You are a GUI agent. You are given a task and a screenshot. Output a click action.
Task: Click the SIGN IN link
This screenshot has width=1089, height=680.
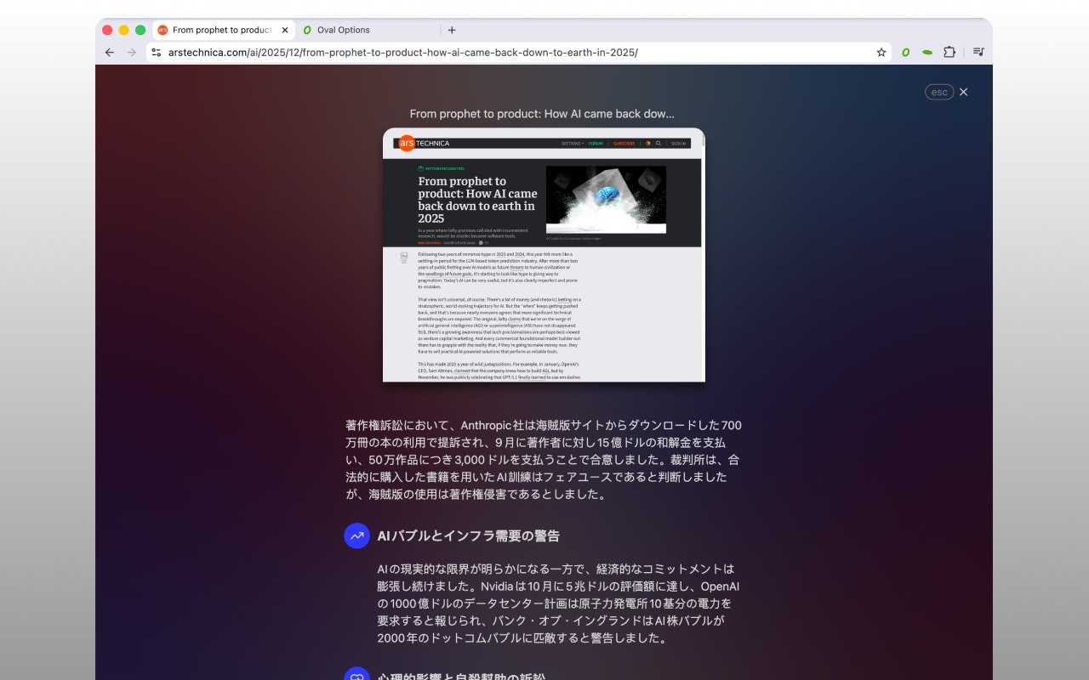(x=679, y=144)
